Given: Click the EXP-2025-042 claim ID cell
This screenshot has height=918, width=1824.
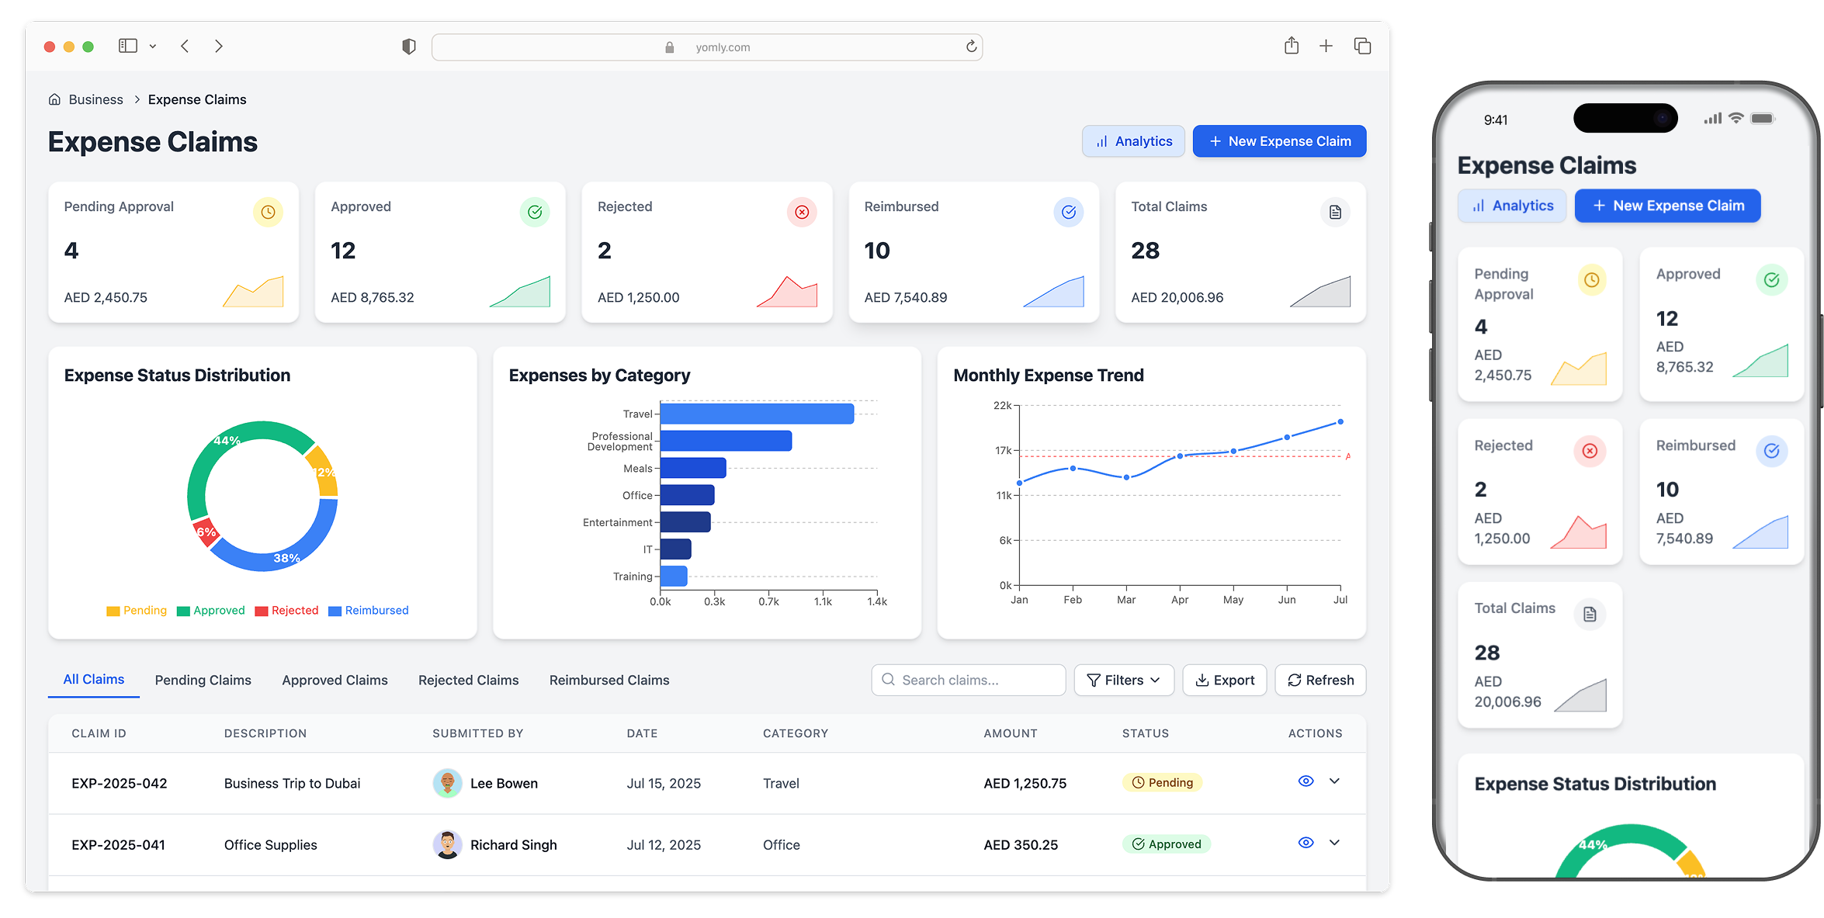Looking at the screenshot, I should (x=120, y=783).
